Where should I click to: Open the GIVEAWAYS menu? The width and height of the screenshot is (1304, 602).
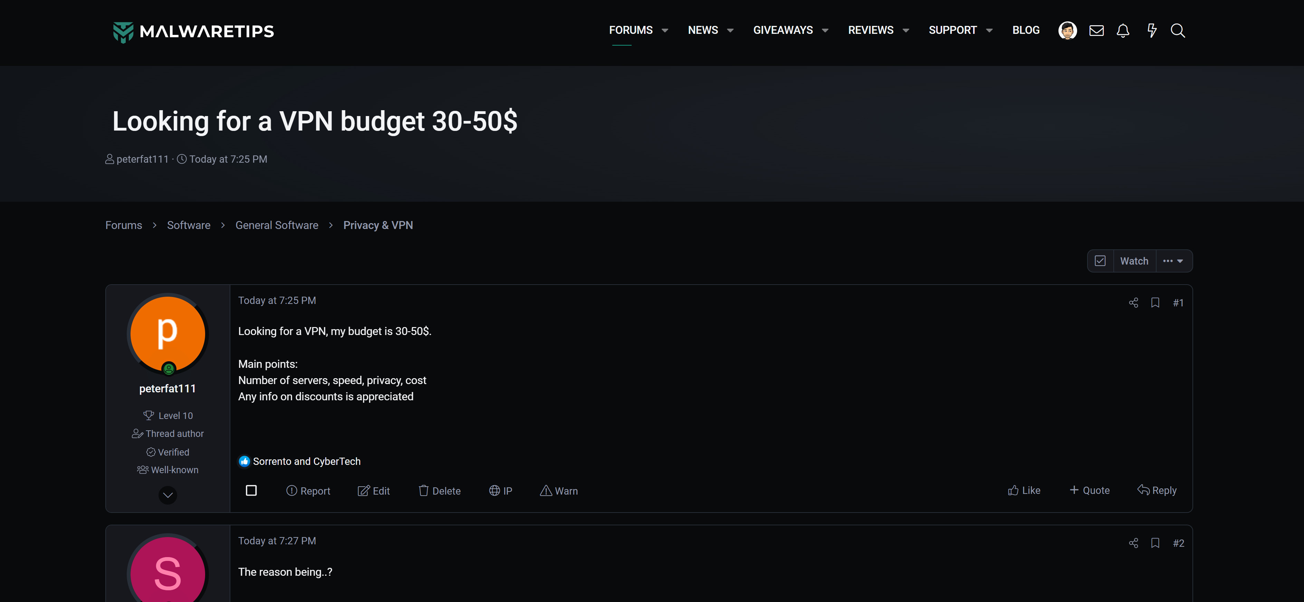point(783,30)
